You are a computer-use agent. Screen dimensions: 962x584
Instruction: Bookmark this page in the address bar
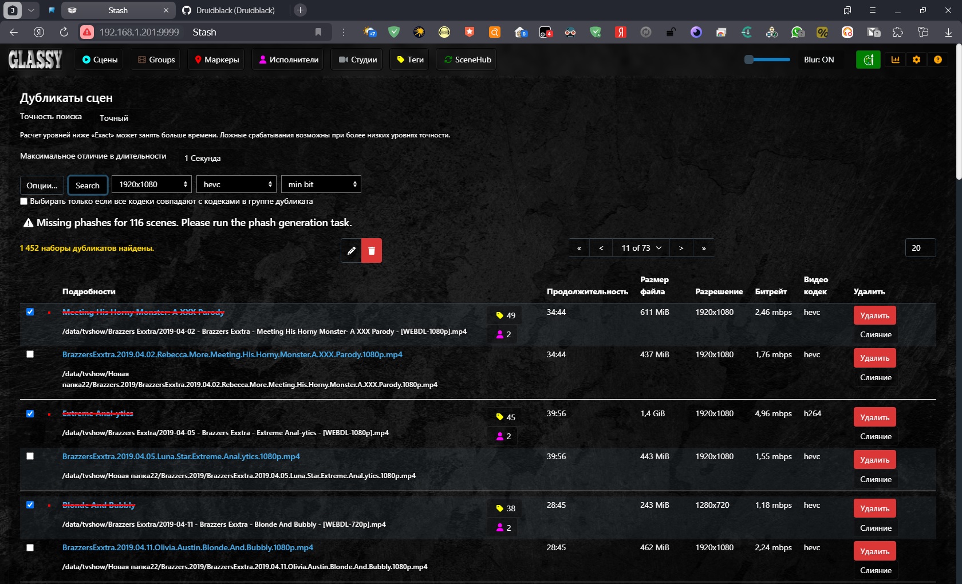[x=318, y=32]
